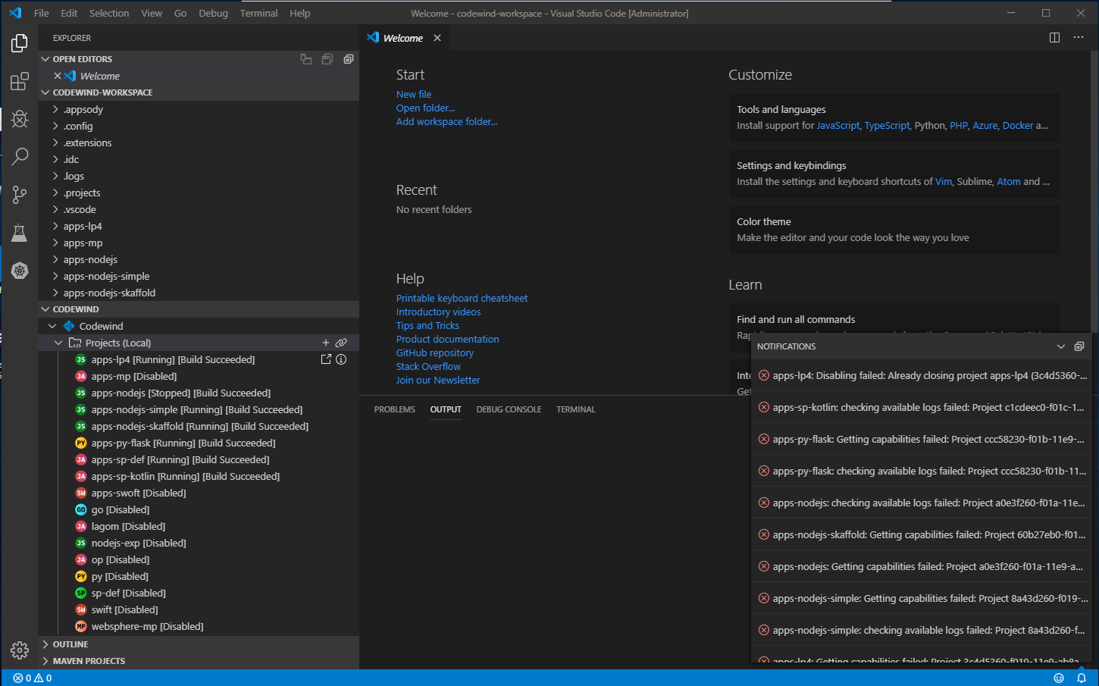Clear all notifications with the panel icon
Image resolution: width=1099 pixels, height=686 pixels.
coord(1079,346)
